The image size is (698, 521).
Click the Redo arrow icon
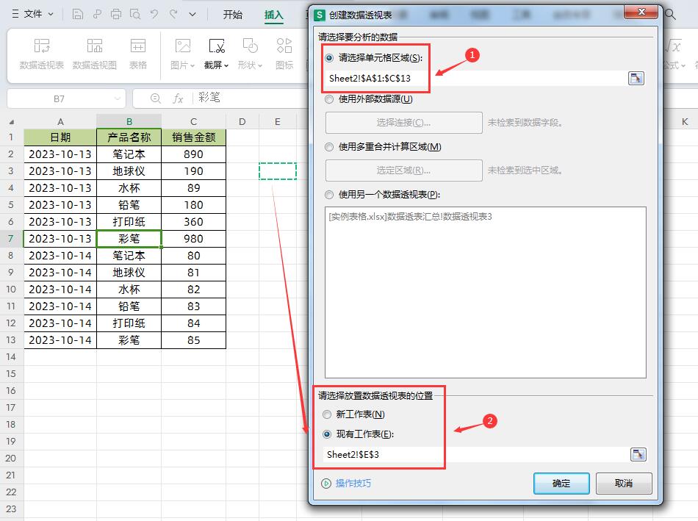pyautogui.click(x=173, y=14)
